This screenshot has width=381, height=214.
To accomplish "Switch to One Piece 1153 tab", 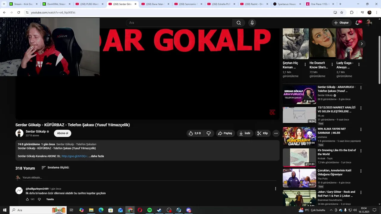I will click(x=320, y=4).
